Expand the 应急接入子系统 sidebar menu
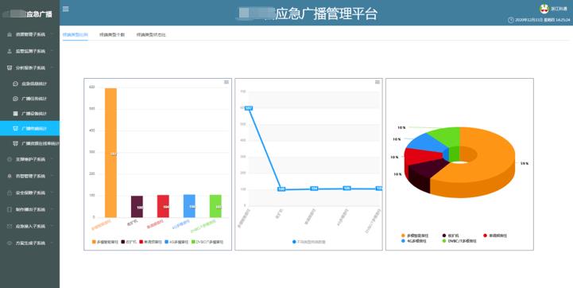573x288 pixels. pos(30,227)
